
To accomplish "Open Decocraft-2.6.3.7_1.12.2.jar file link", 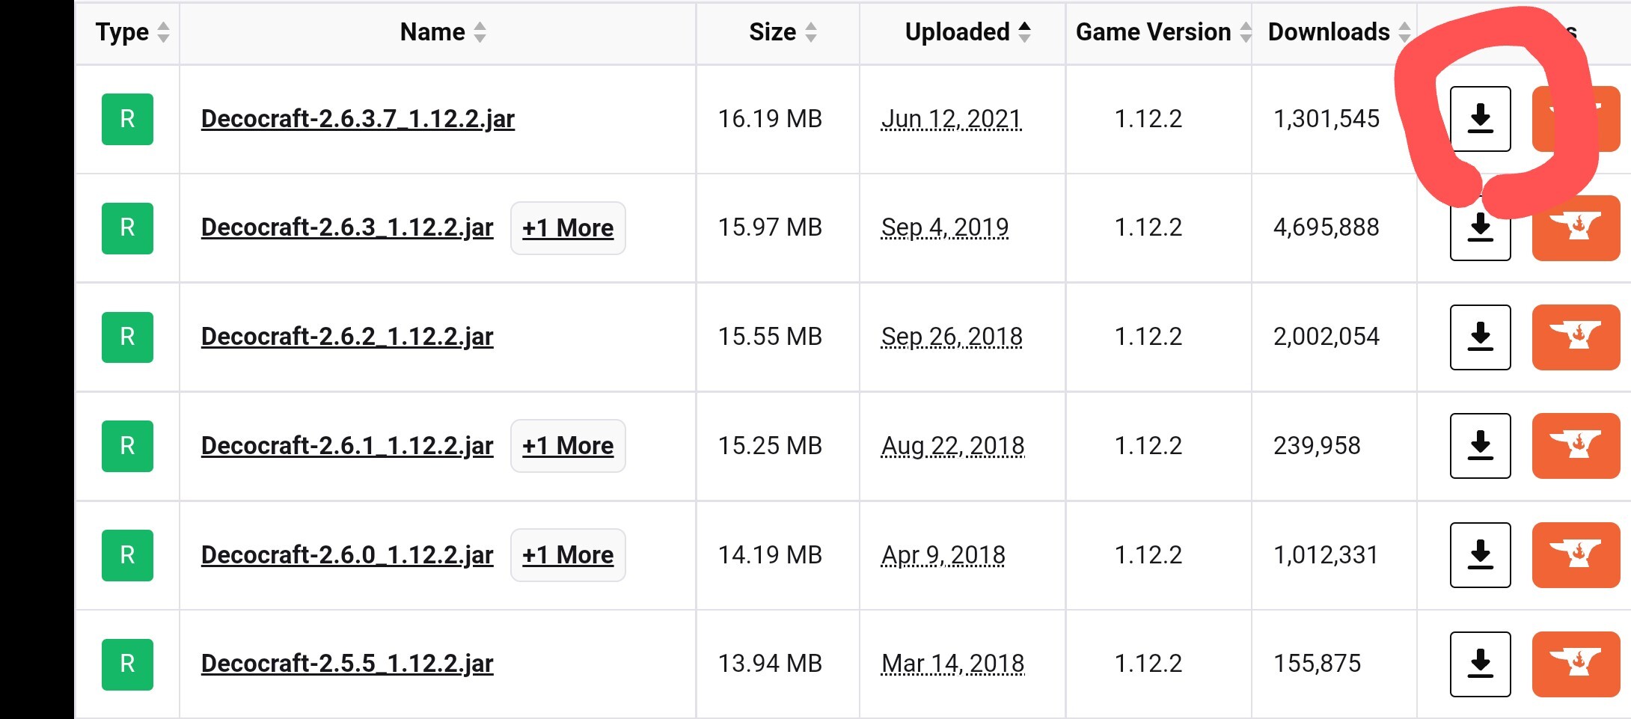I will tap(358, 119).
